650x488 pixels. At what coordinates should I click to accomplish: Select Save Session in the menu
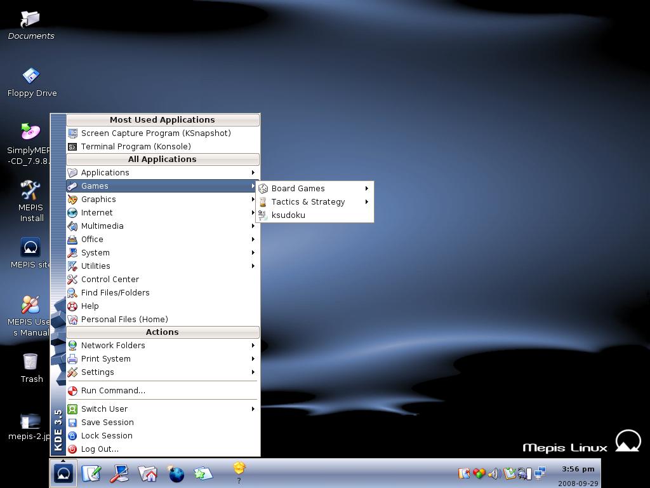(x=163, y=422)
